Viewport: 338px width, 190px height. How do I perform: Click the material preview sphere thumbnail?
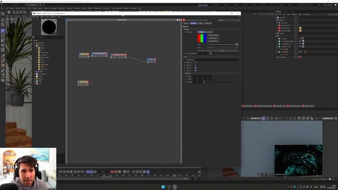click(49, 27)
